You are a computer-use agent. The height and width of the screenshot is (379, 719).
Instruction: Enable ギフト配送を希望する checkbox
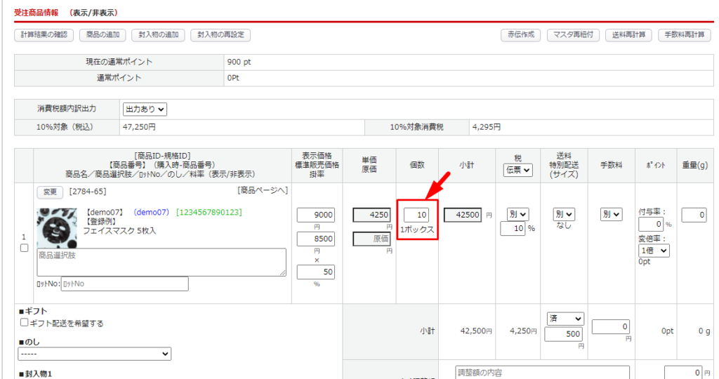pos(25,323)
